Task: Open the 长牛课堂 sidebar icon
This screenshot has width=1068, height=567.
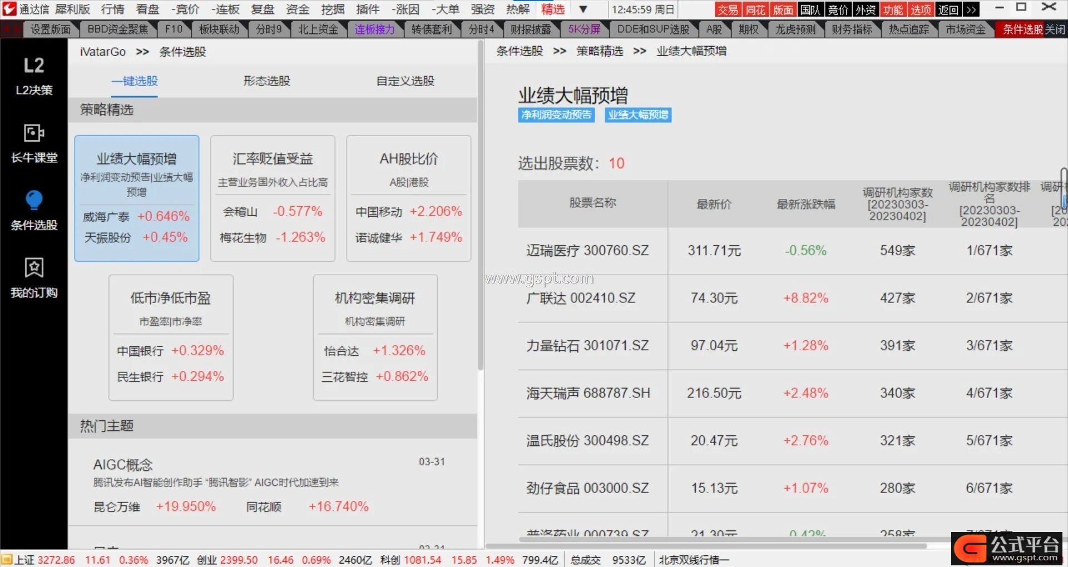Action: click(34, 143)
